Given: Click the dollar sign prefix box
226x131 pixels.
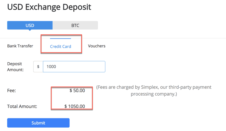Looking at the screenshot, I should pyautogui.click(x=38, y=67).
